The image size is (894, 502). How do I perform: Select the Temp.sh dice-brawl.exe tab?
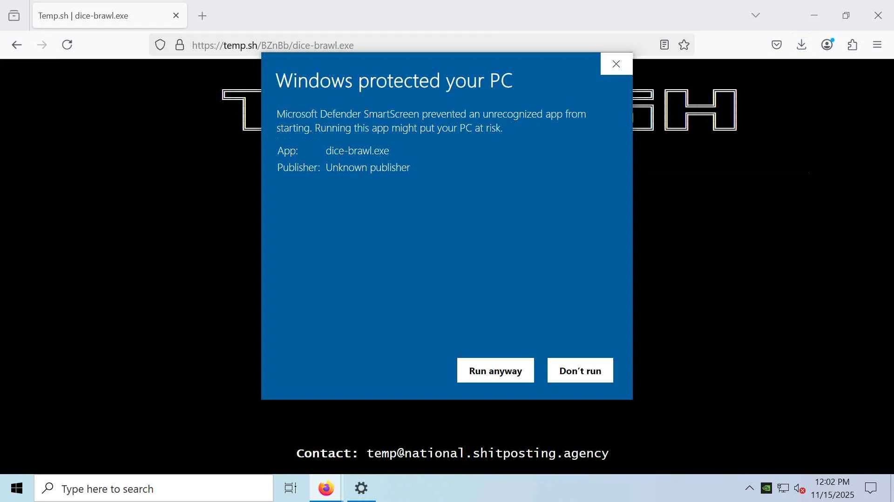102,16
